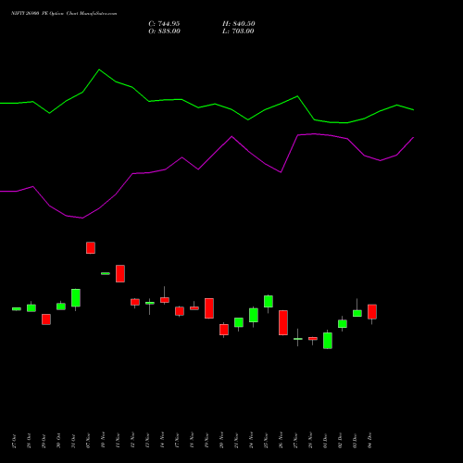Click the 26 Nov date label

(x=281, y=441)
